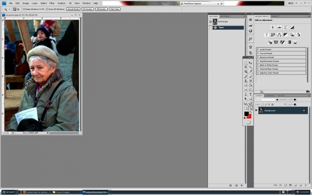The height and width of the screenshot is (195, 312).
Task: Select the History Brush tool
Action: pos(251,81)
